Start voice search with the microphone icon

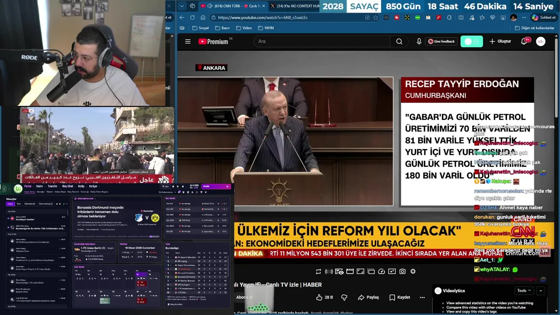pyautogui.click(x=419, y=42)
